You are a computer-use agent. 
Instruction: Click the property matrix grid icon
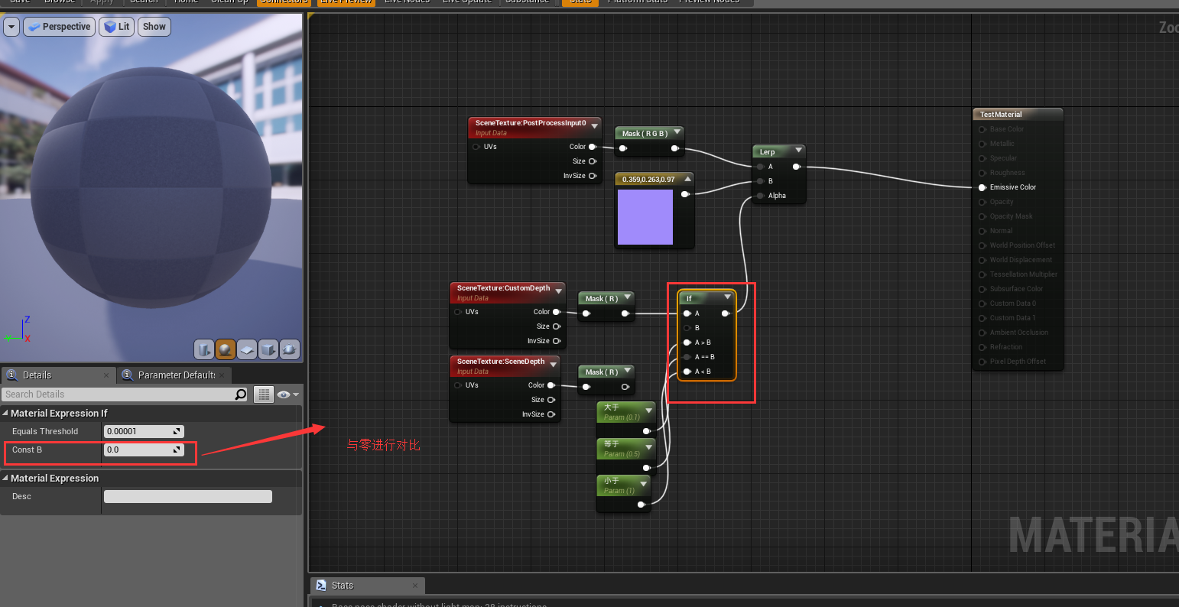point(263,394)
